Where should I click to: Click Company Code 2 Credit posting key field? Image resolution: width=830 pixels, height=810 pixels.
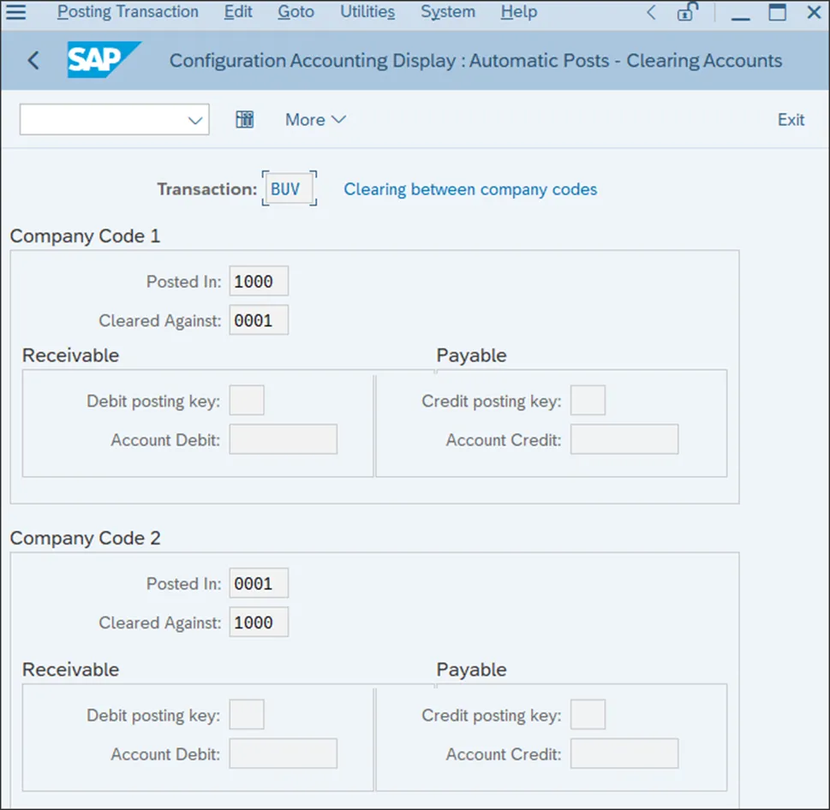click(x=588, y=715)
